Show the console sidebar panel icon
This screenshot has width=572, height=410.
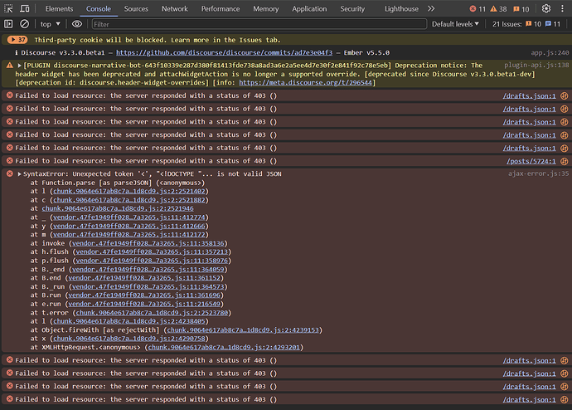tap(8, 24)
